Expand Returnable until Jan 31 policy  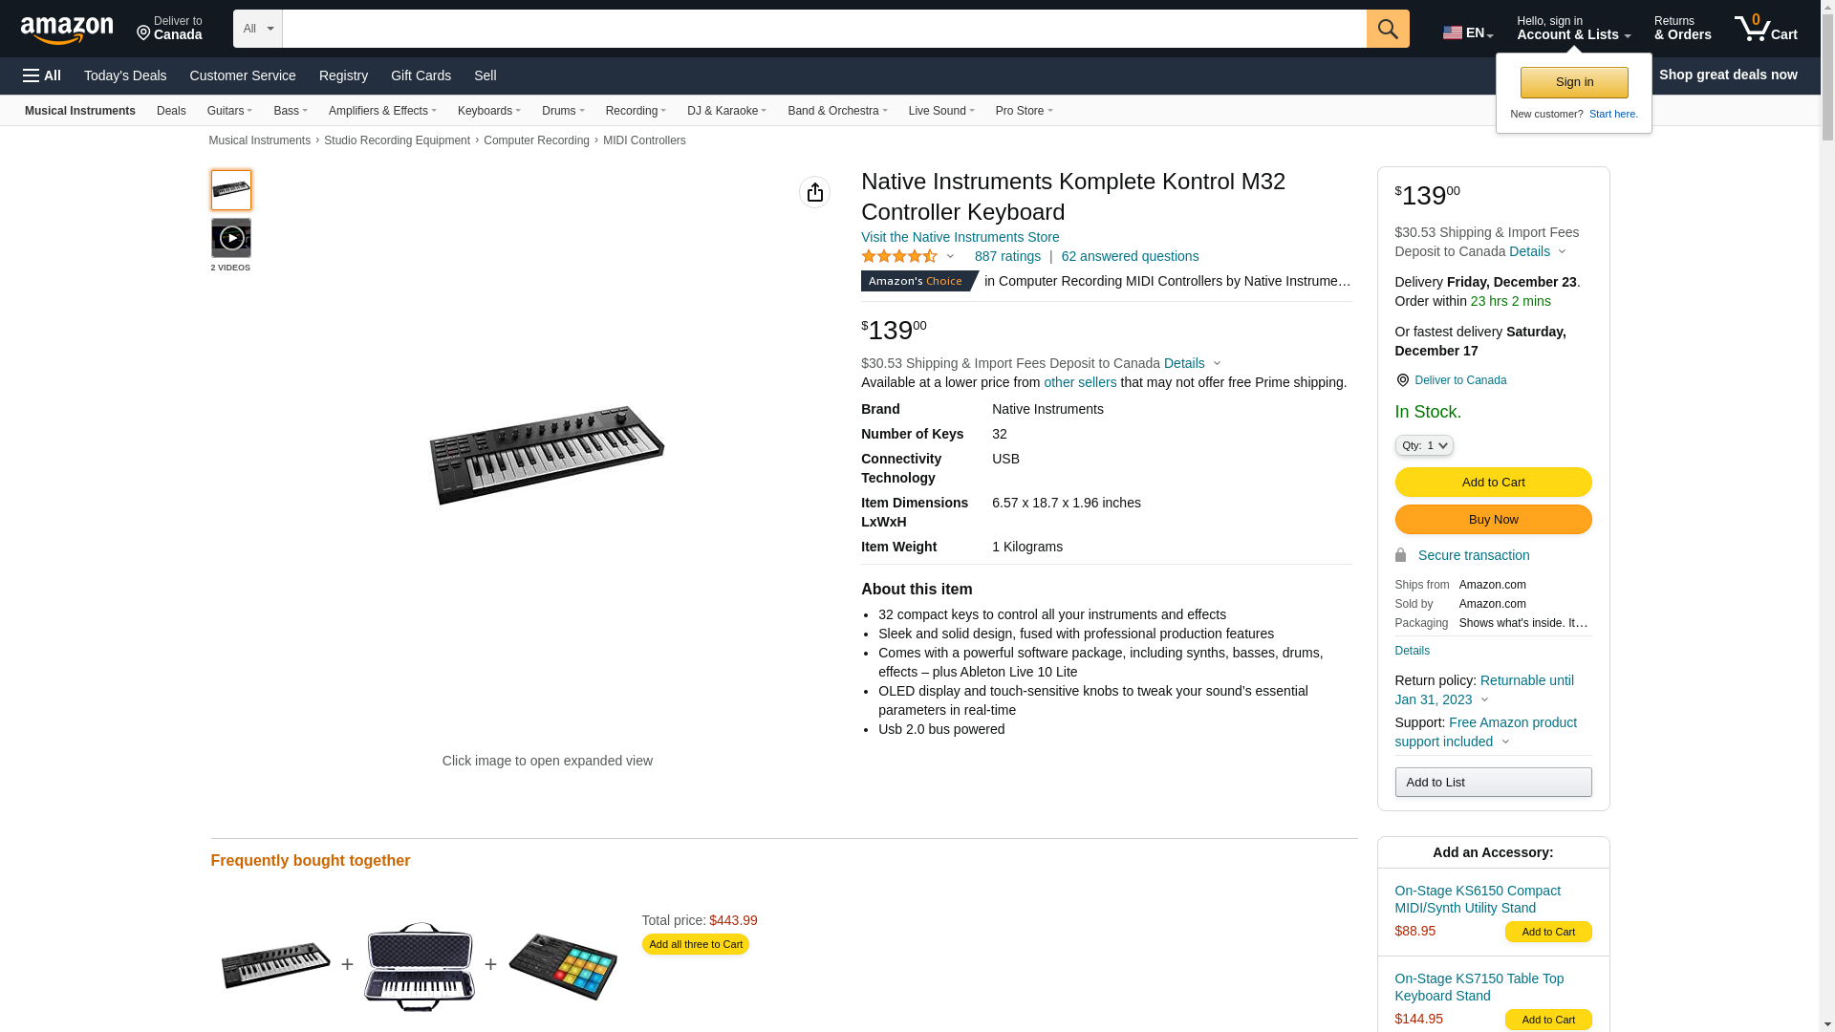(x=1483, y=690)
